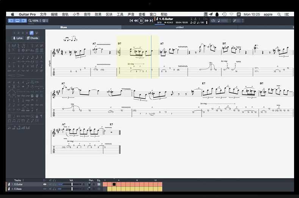Jump to the first bar of the score

click(x=131, y=20)
